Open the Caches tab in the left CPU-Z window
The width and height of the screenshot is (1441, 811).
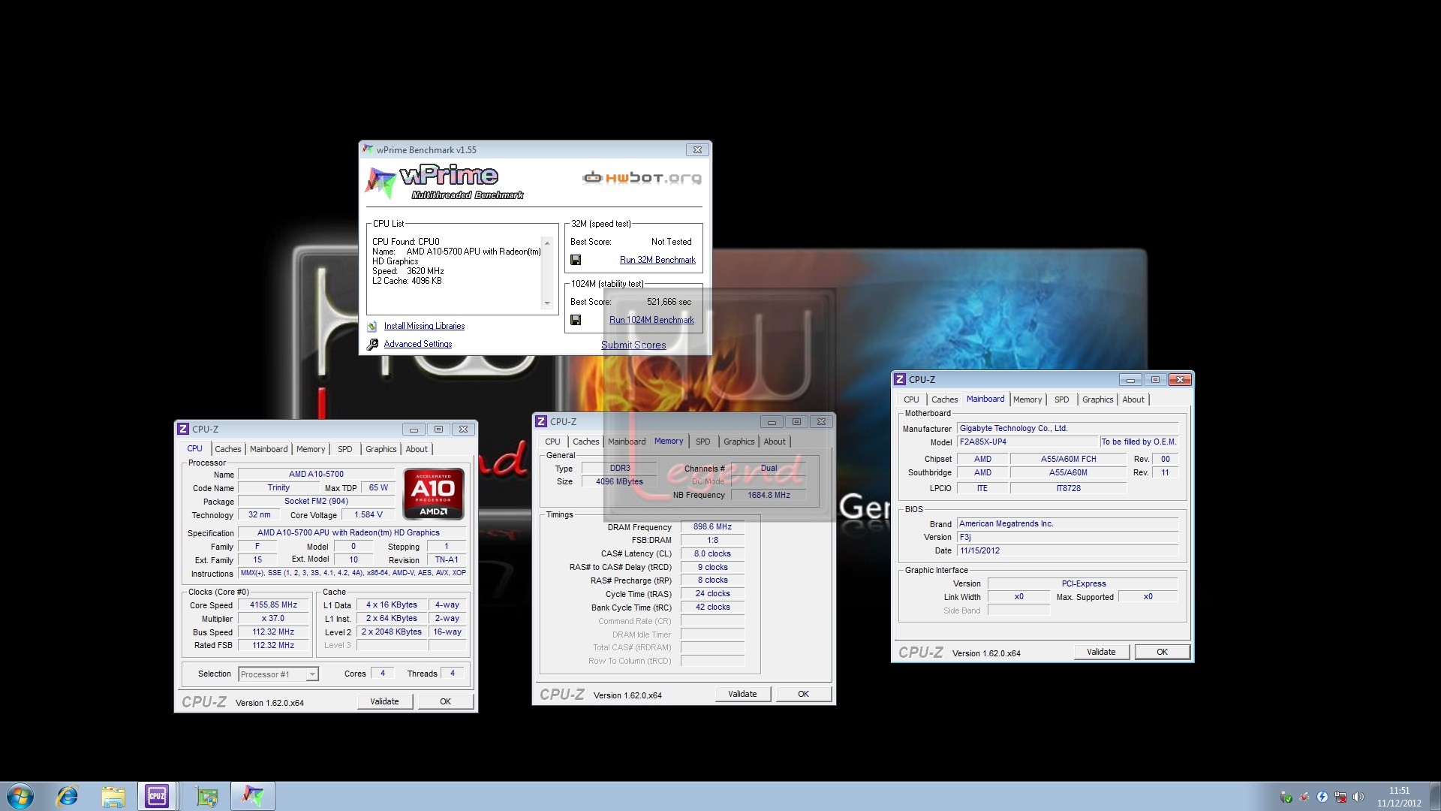point(228,449)
